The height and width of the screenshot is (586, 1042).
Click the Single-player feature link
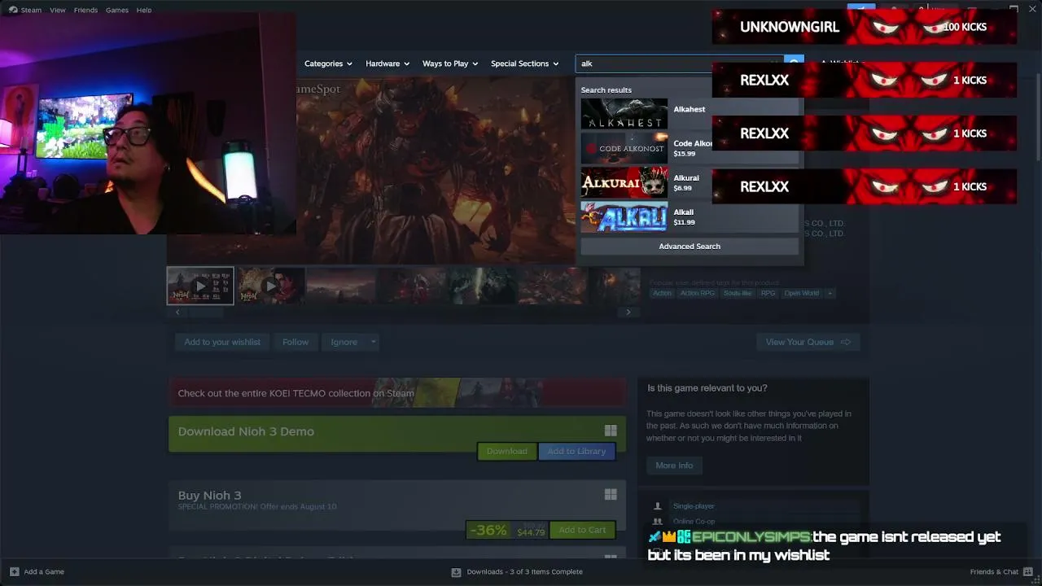click(694, 506)
